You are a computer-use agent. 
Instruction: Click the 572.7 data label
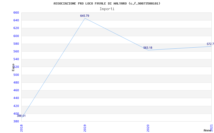pos(210,44)
